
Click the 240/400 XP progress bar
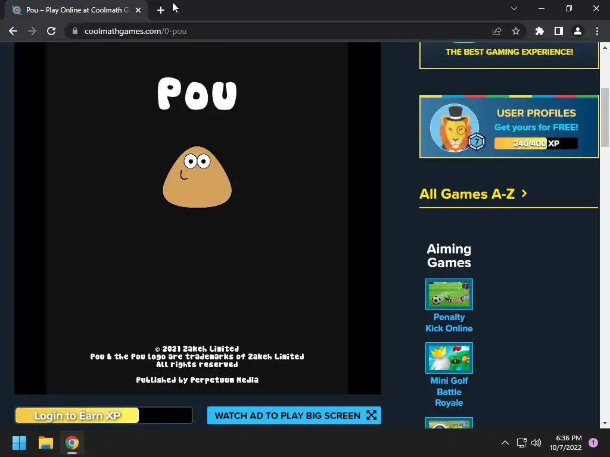point(536,143)
